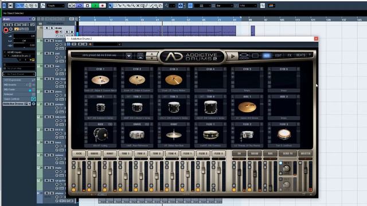The height and width of the screenshot is (206, 367).
Task: Click the purple drums MIDI part in the timeline
Action: point(157,30)
